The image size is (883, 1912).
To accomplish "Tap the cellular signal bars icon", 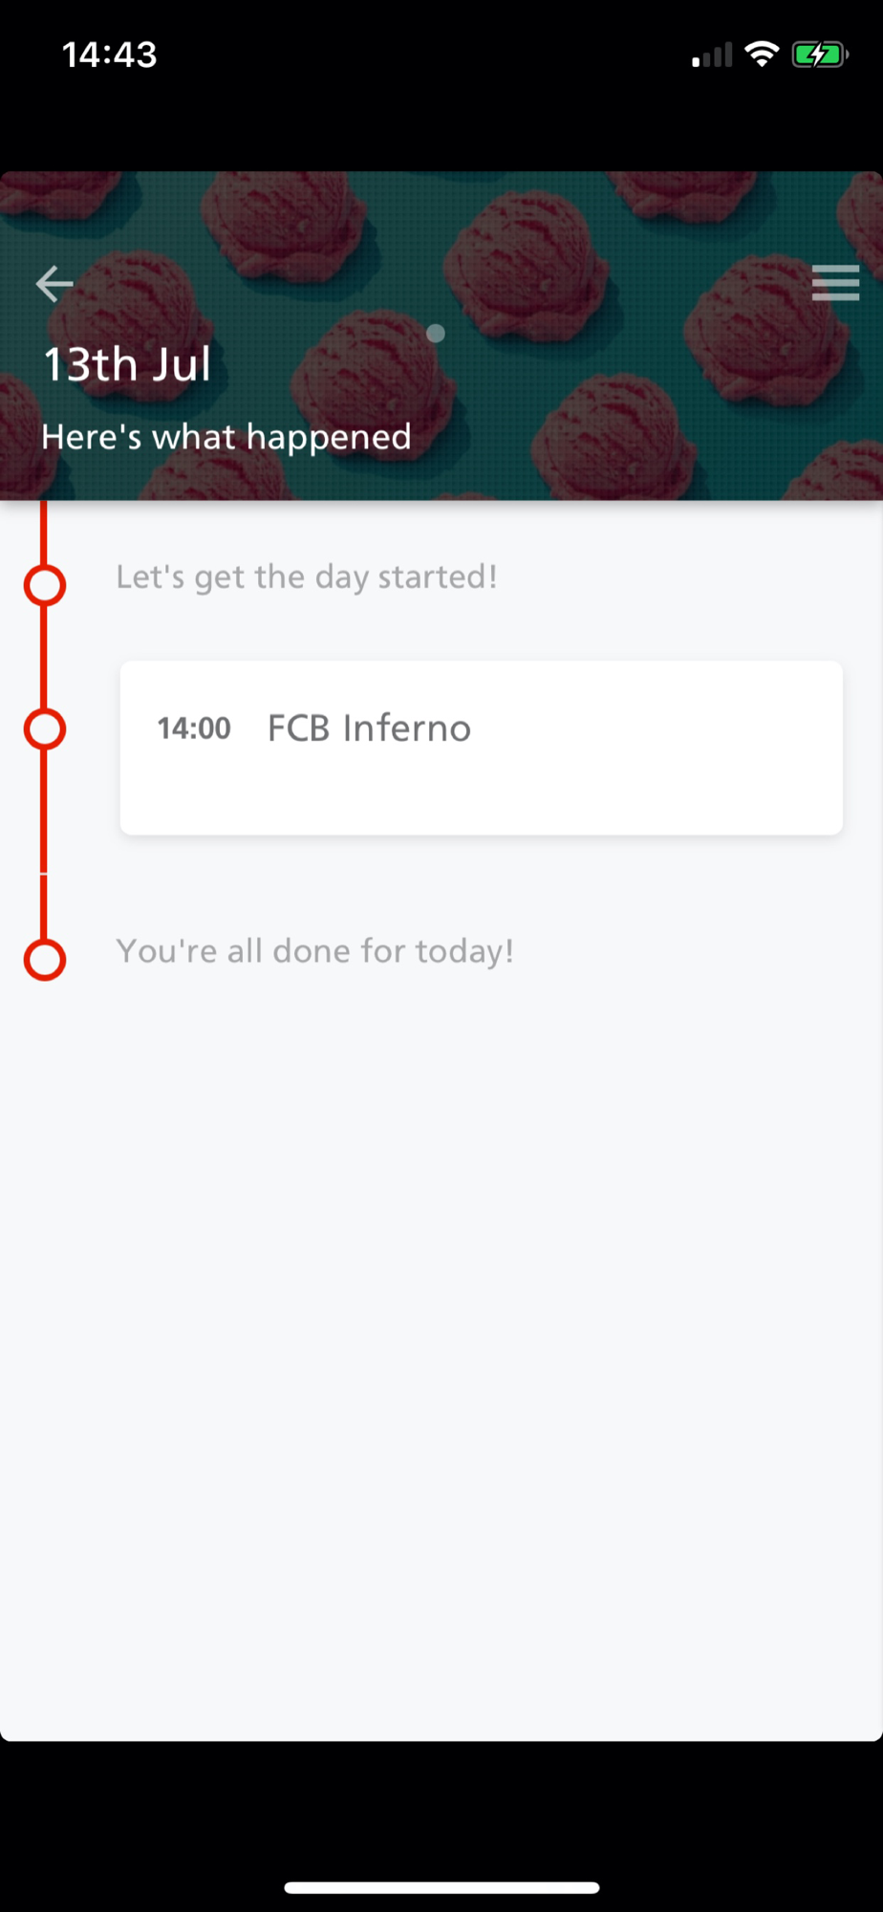I will click(x=712, y=56).
